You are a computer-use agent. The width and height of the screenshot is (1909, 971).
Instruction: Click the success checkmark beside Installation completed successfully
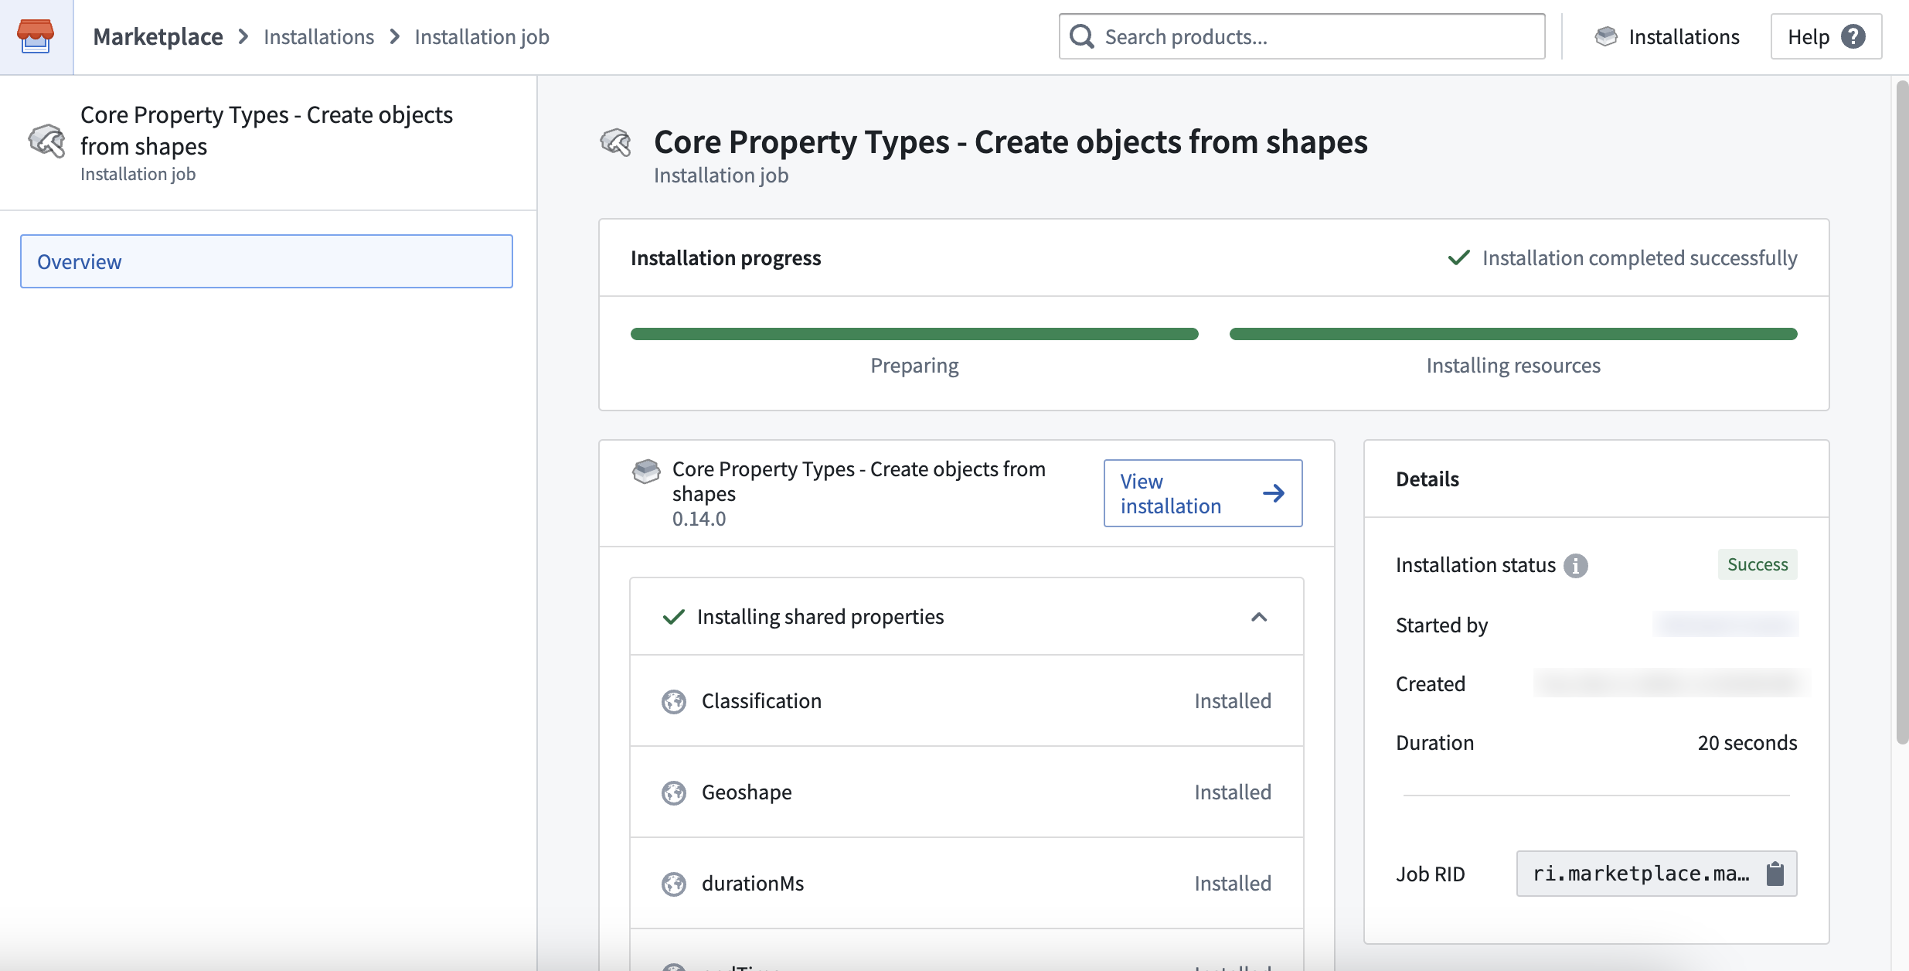click(x=1459, y=257)
